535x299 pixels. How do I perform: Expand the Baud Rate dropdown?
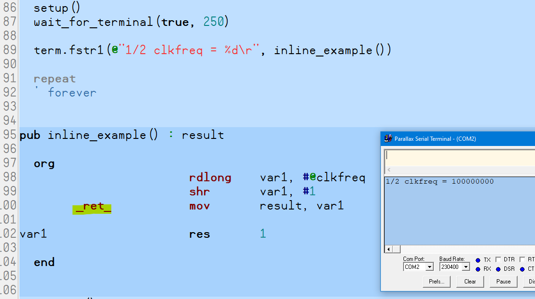point(466,267)
